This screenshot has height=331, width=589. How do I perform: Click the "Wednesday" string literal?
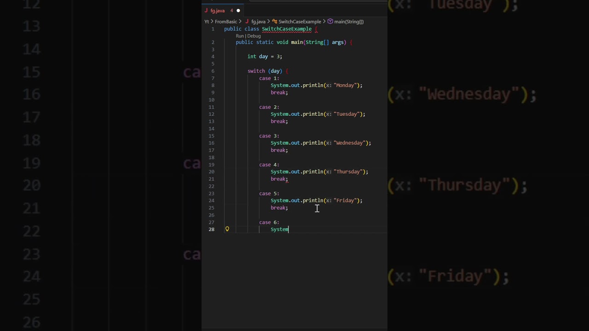tap(350, 143)
